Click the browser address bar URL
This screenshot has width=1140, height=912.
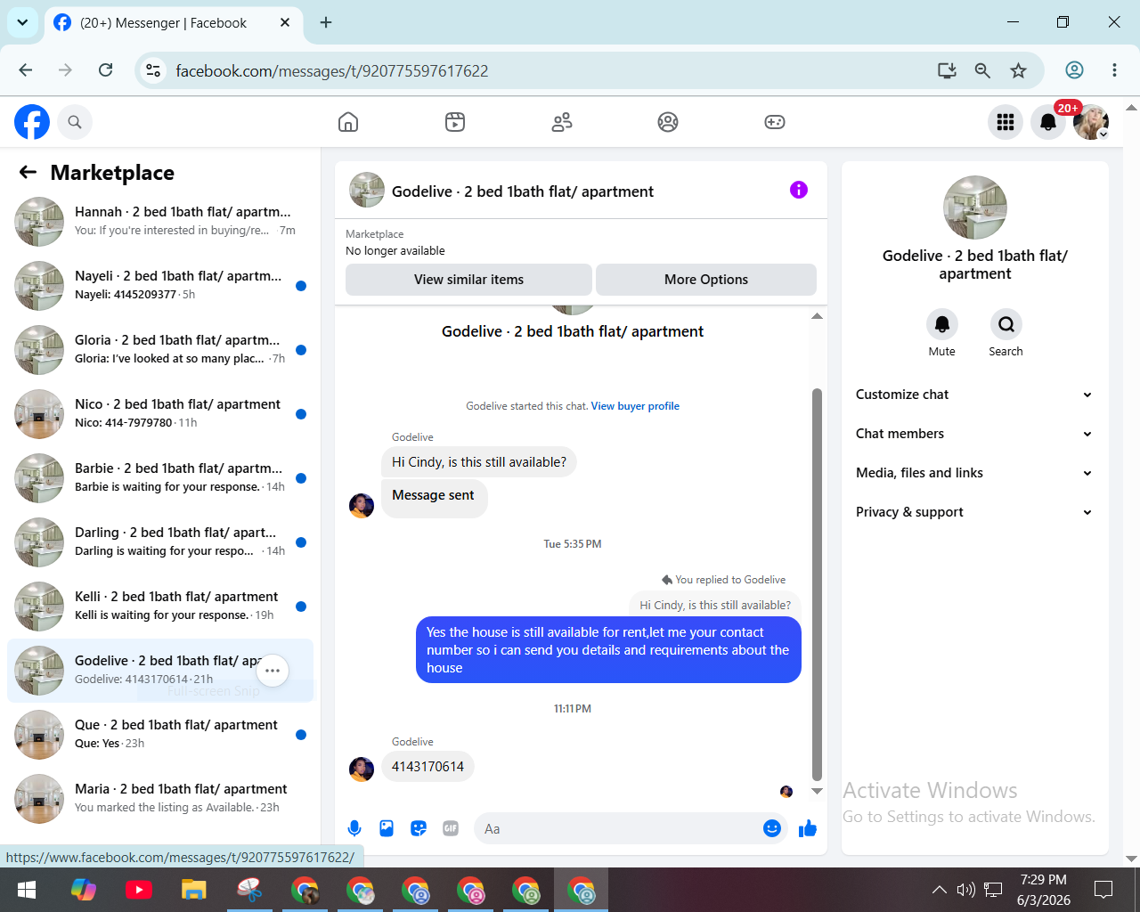pos(332,70)
